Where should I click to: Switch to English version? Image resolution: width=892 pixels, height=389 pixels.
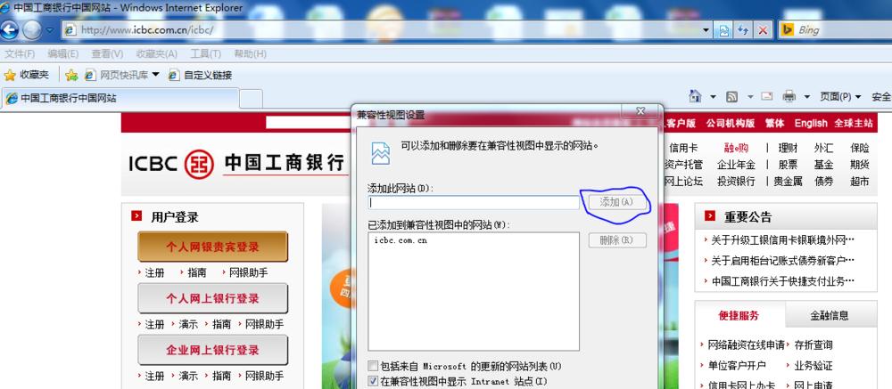coord(811,123)
